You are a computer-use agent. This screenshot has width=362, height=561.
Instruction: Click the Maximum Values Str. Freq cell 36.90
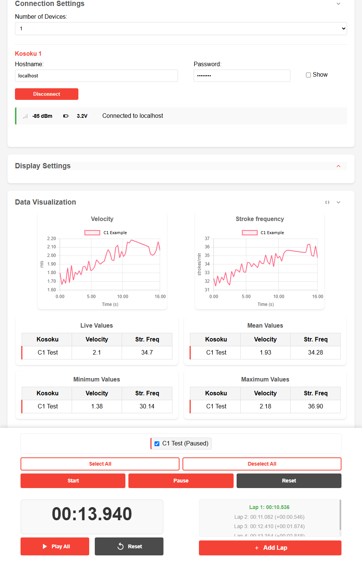click(316, 406)
